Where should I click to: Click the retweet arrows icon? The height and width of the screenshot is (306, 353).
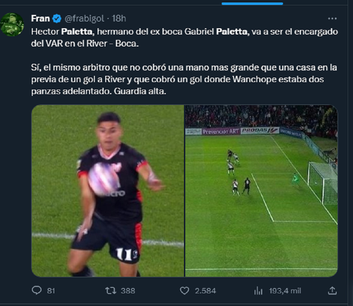[x=111, y=291]
